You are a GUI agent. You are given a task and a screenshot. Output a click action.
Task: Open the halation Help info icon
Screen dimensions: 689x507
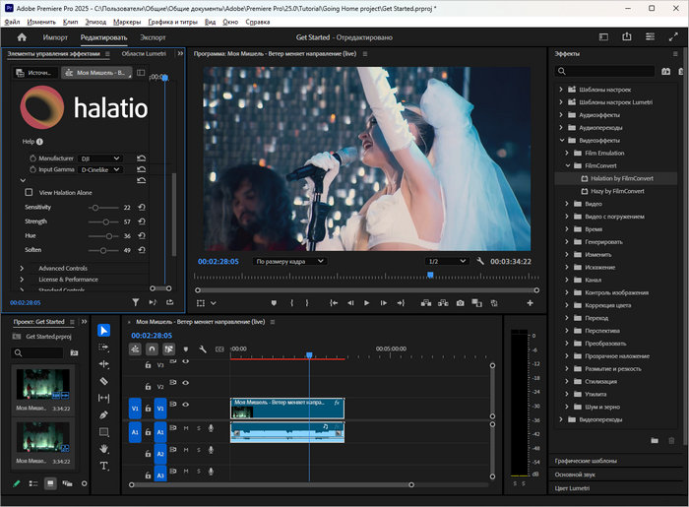click(39, 142)
